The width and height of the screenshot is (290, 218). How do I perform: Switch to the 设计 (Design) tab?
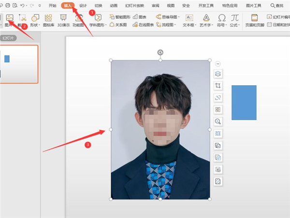[x=83, y=5]
